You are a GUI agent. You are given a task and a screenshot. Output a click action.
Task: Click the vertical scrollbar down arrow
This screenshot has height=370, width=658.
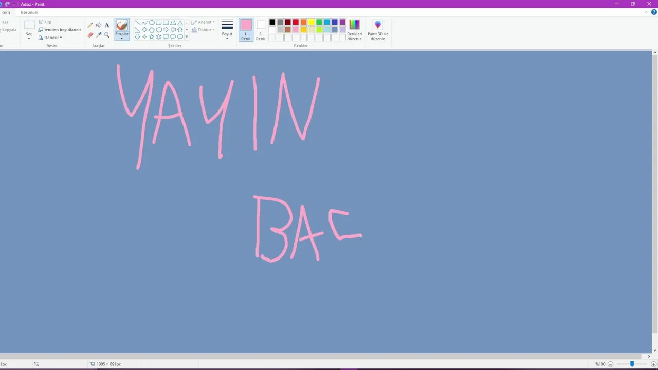655,350
